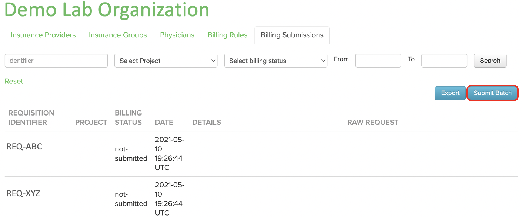Click the To date field

tap(444, 61)
